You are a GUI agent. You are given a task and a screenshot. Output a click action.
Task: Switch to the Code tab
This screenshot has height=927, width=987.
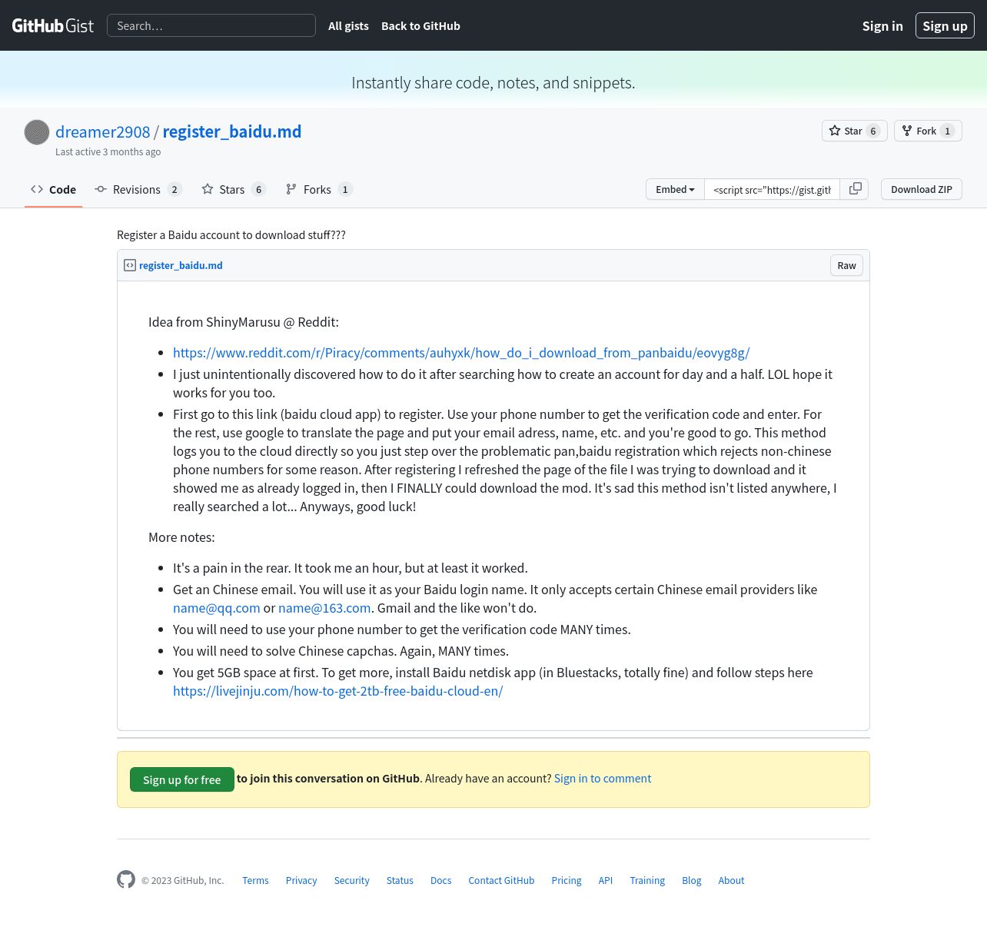53,189
